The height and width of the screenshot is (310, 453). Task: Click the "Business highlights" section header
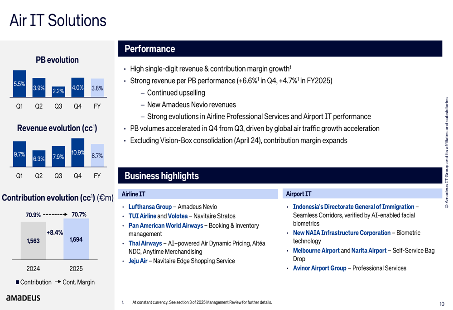[280, 176]
